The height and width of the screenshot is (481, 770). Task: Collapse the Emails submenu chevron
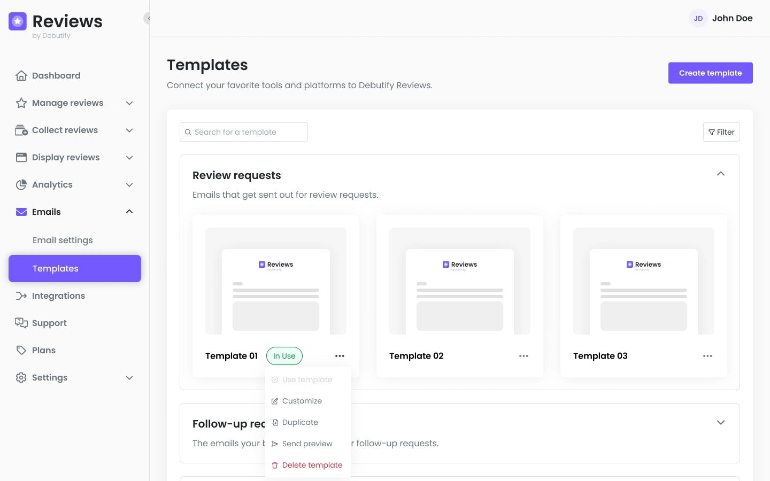tap(129, 212)
